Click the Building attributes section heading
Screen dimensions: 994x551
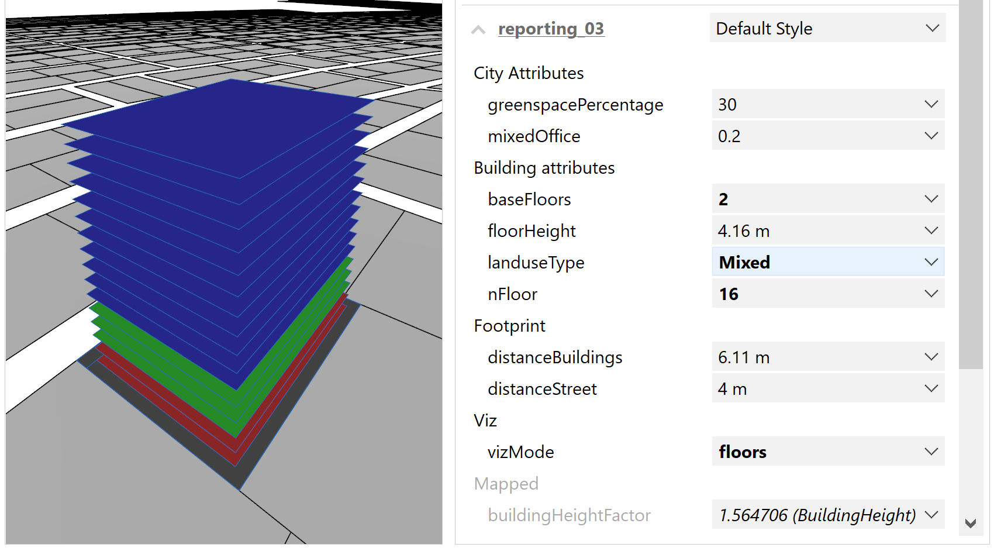click(544, 168)
